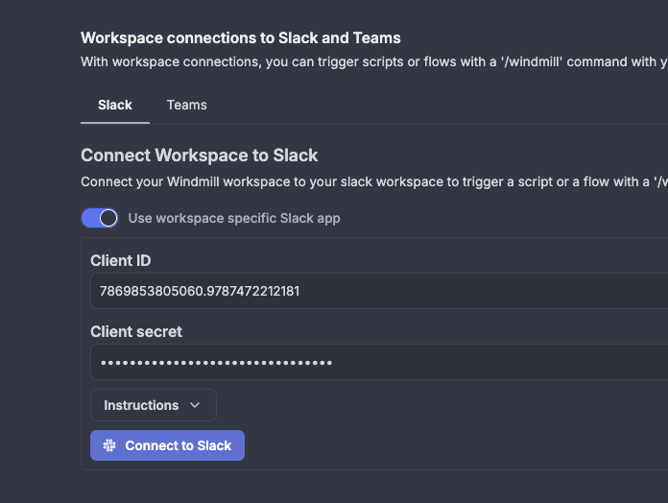Viewport: 668px width, 503px height.
Task: Select the Slack tab
Action: pyautogui.click(x=114, y=105)
